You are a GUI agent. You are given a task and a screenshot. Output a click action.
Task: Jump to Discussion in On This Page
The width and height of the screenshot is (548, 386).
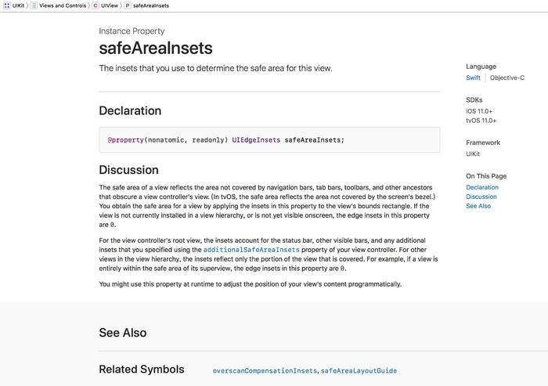(x=481, y=197)
